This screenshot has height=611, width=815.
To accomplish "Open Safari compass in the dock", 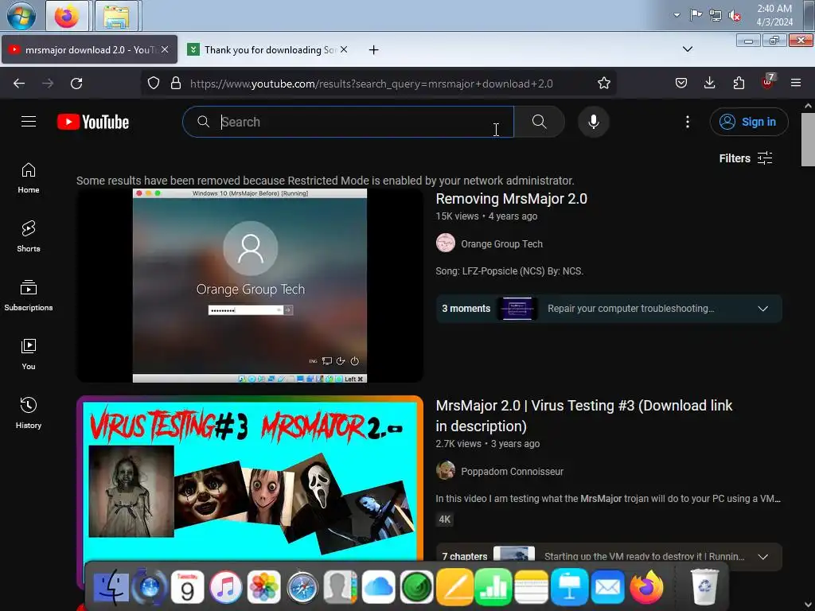I will [x=302, y=588].
